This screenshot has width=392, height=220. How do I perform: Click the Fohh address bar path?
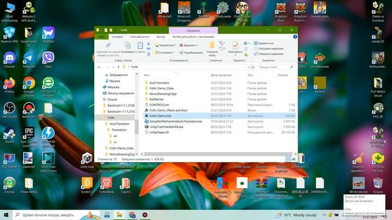click(x=135, y=67)
